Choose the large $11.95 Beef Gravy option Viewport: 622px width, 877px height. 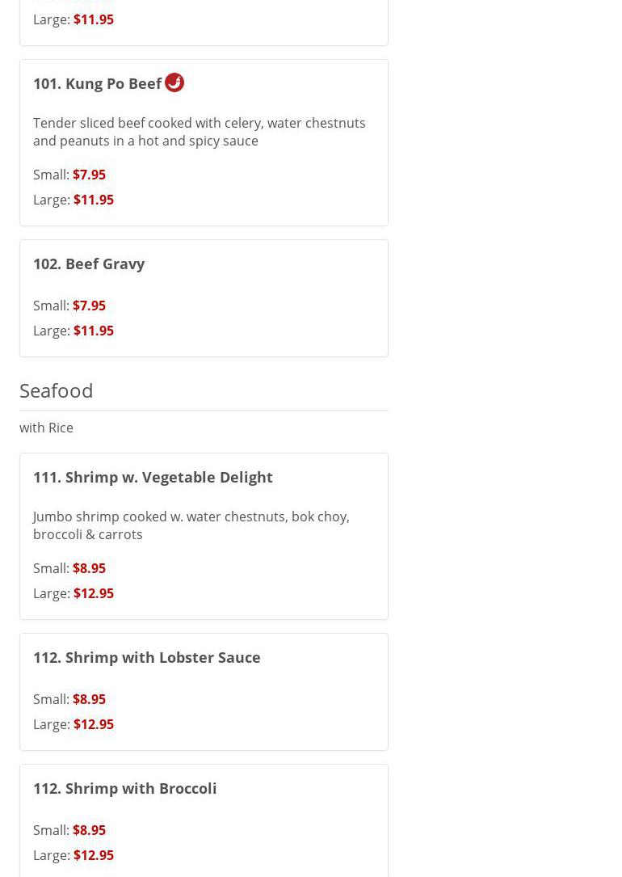(x=93, y=331)
